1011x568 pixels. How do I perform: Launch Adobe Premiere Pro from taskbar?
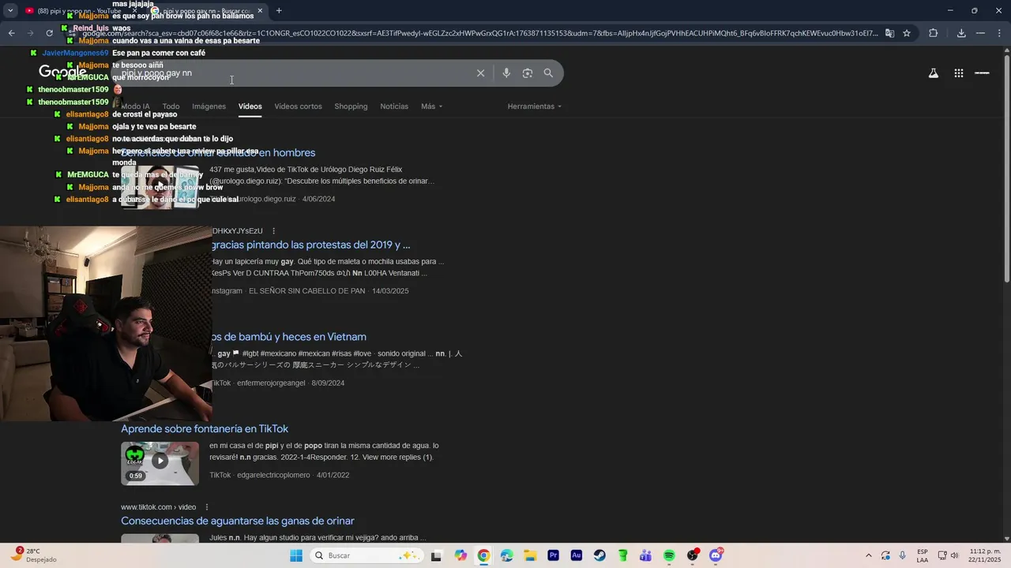pyautogui.click(x=553, y=555)
